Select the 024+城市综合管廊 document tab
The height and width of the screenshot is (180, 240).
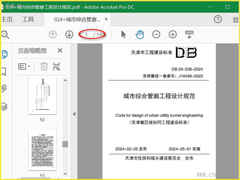pos(77,19)
